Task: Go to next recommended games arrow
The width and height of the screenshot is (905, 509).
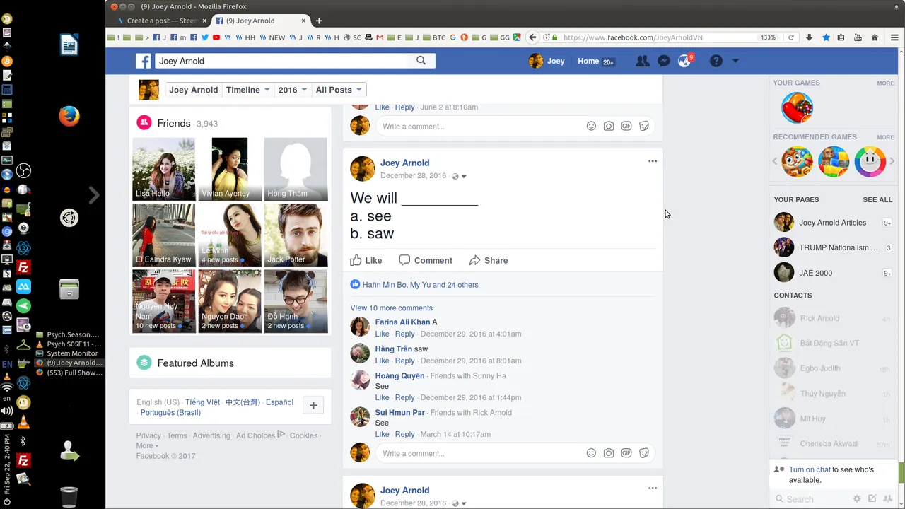Action: coord(892,161)
